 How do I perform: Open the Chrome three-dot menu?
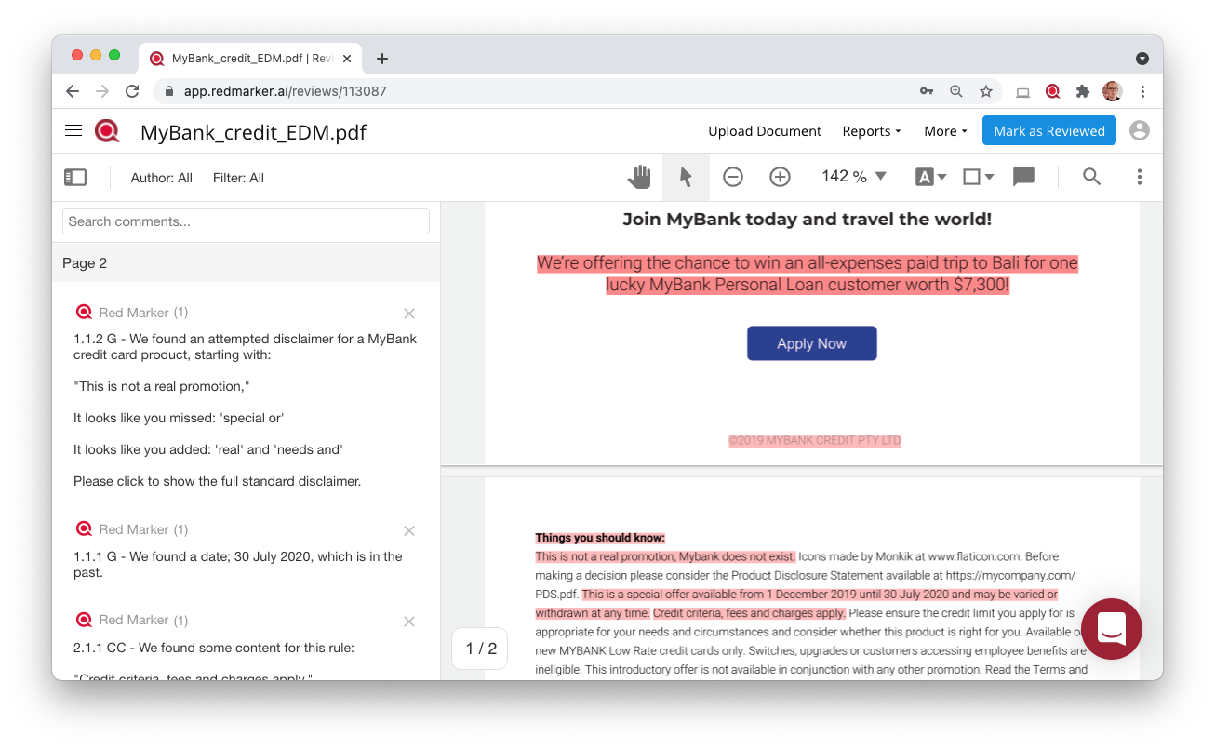click(1142, 91)
